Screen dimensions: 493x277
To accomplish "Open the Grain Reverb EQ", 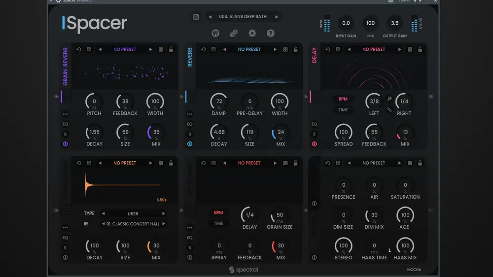I will [65, 124].
